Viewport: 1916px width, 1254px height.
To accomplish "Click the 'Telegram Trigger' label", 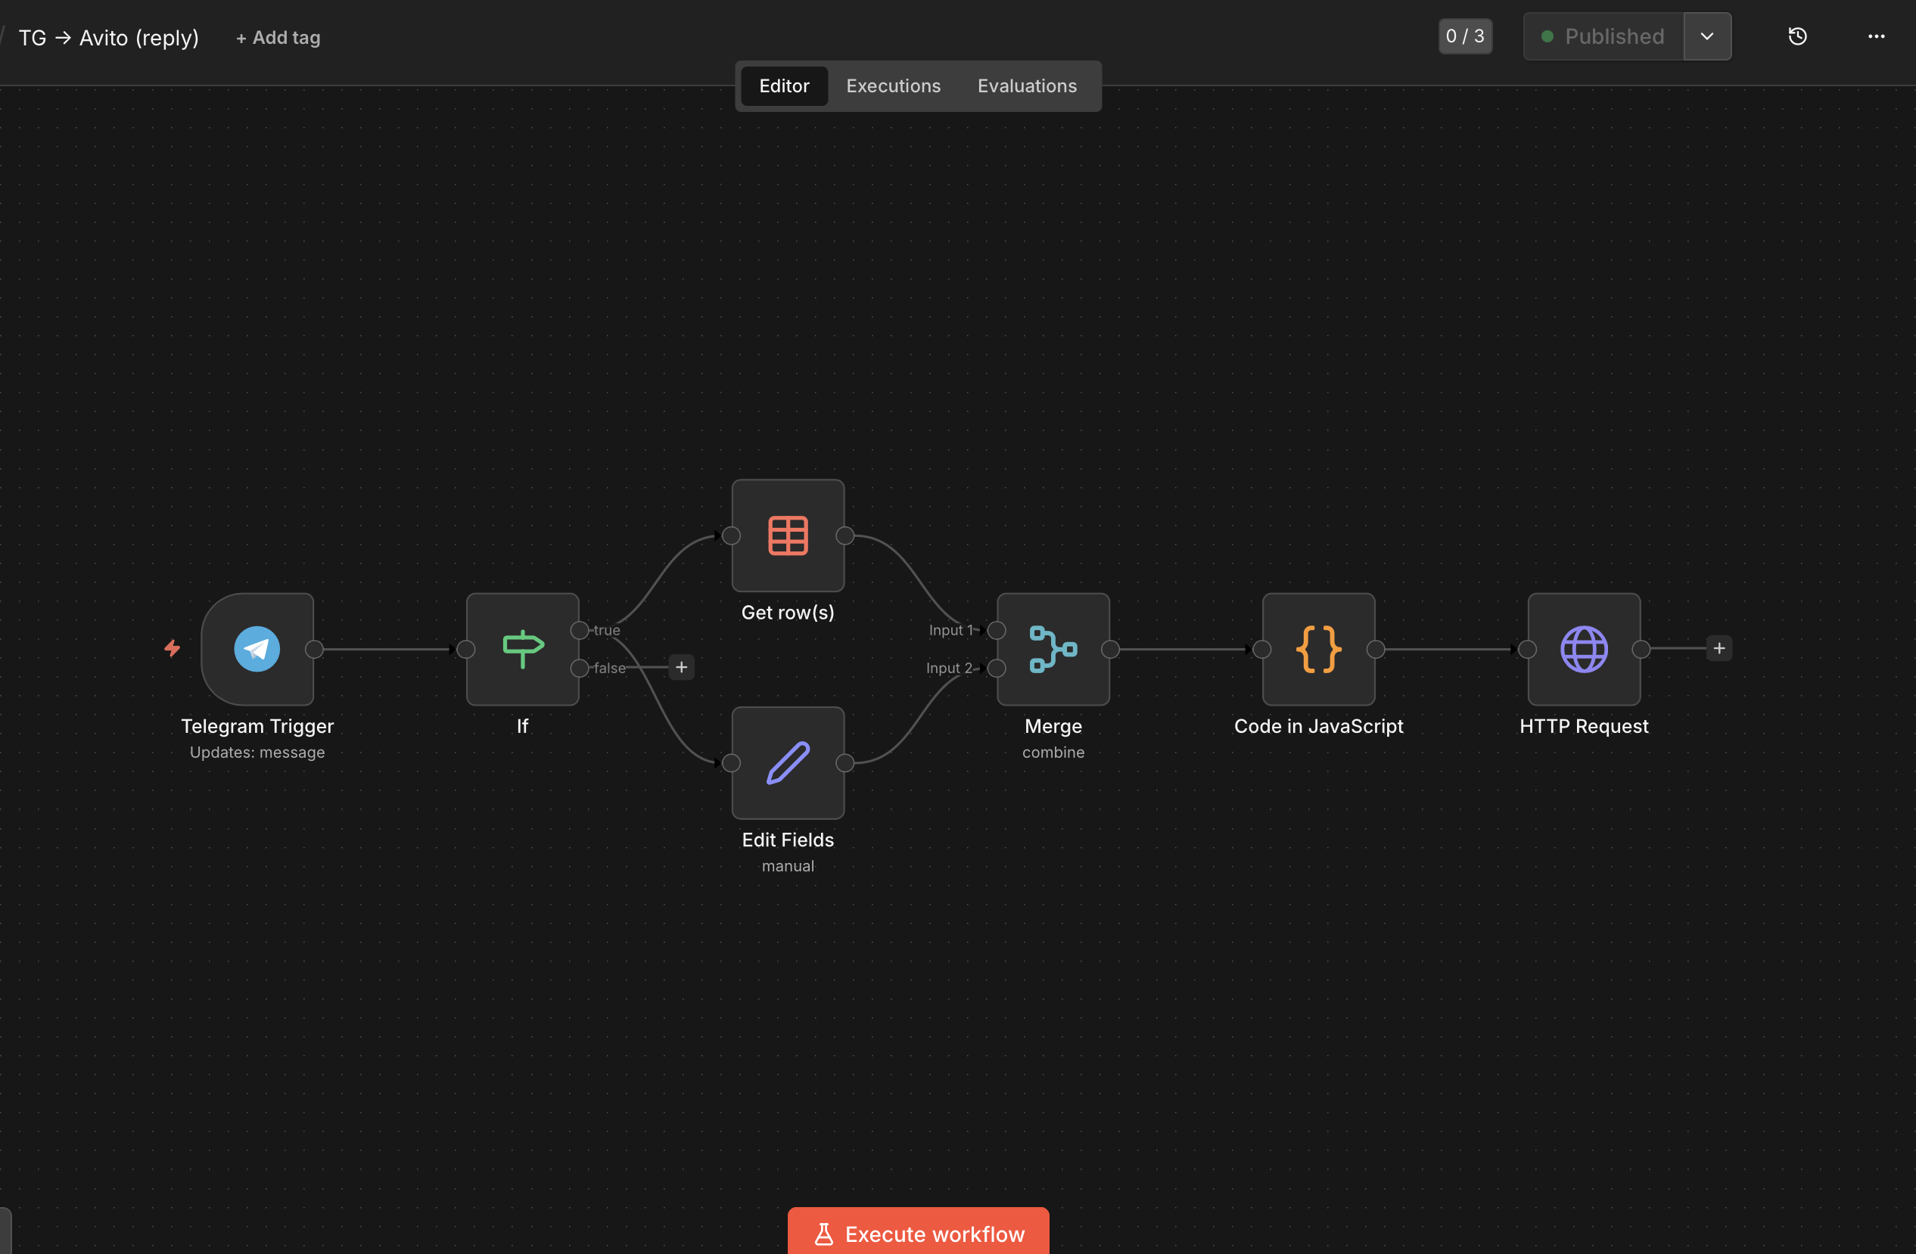I will tap(257, 726).
